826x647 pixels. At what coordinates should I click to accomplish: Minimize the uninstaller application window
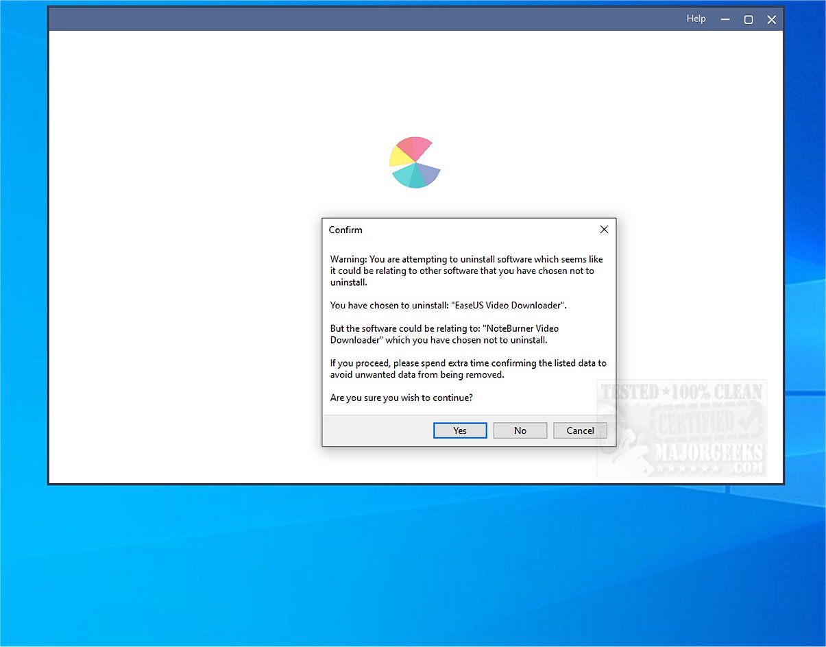(725, 19)
